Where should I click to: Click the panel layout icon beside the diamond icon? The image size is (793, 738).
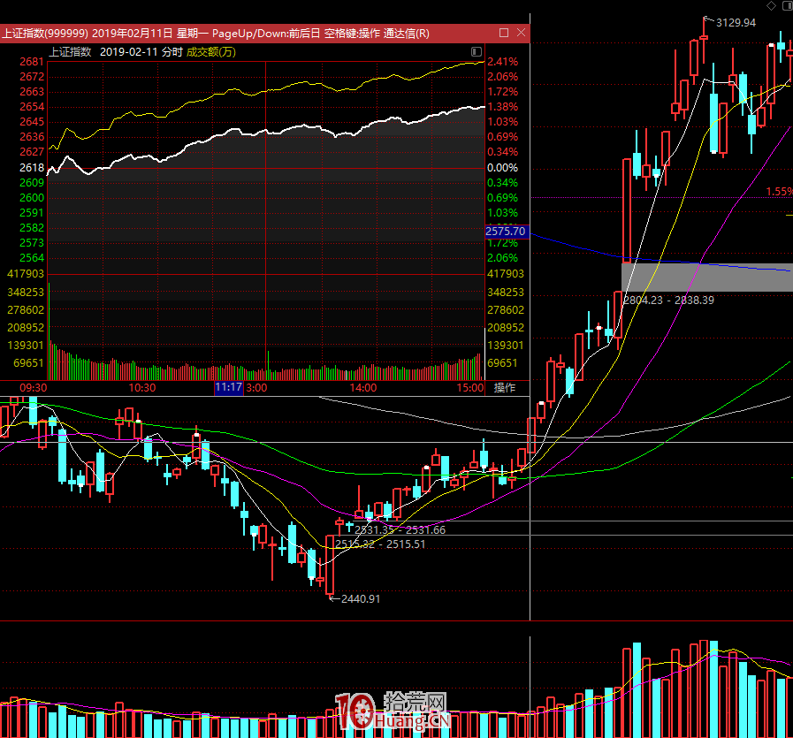tap(788, 5)
